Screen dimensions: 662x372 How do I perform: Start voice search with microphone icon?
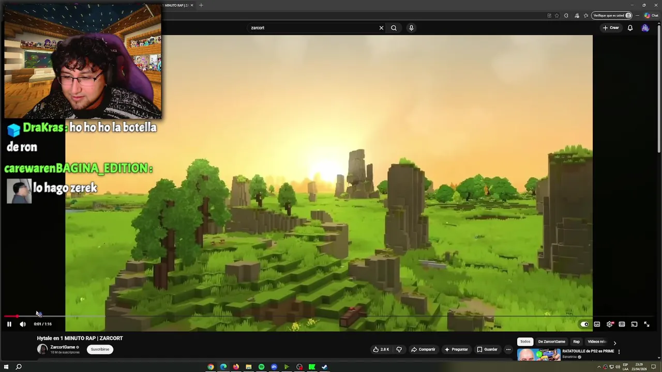coord(411,28)
